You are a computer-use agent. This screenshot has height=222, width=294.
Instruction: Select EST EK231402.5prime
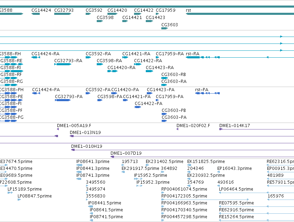[165, 162]
